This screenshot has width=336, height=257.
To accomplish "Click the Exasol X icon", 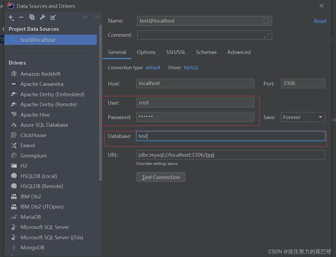I will 14,146.
